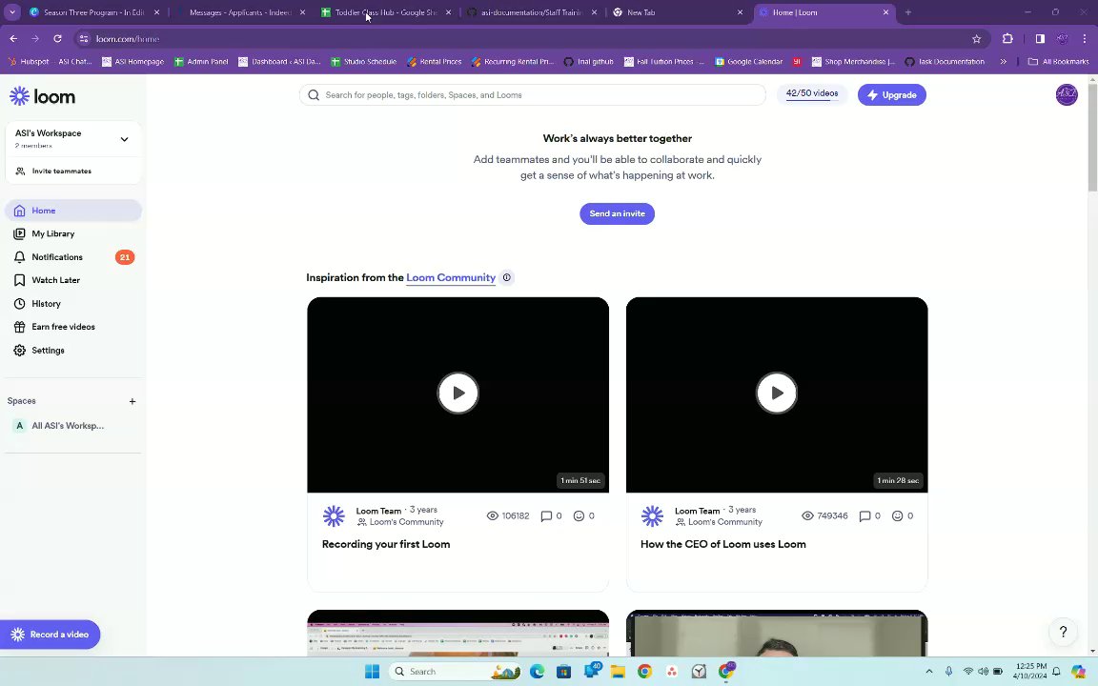The width and height of the screenshot is (1098, 686).
Task: Expand ASI's Workspace switcher chevron
Action: click(124, 139)
